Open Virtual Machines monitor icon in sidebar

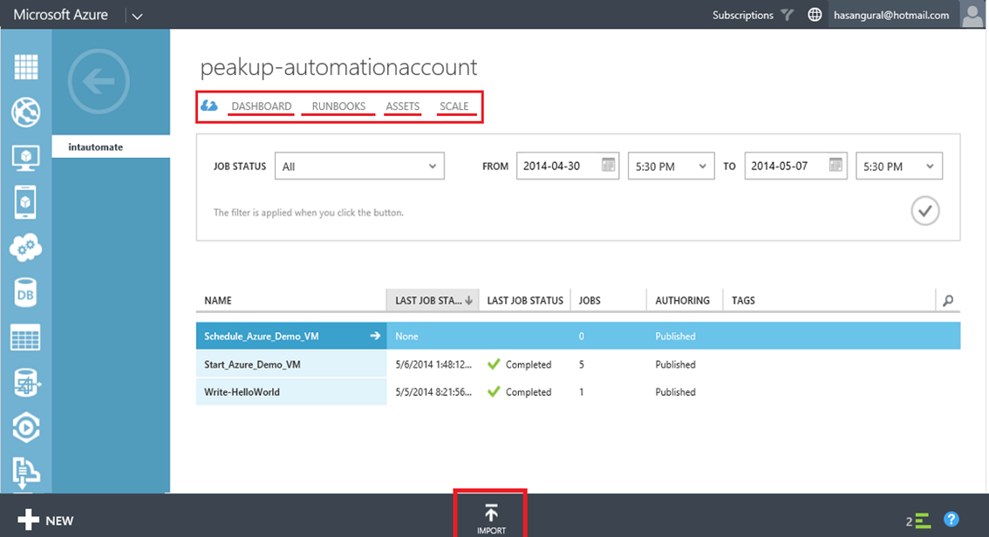pos(26,158)
